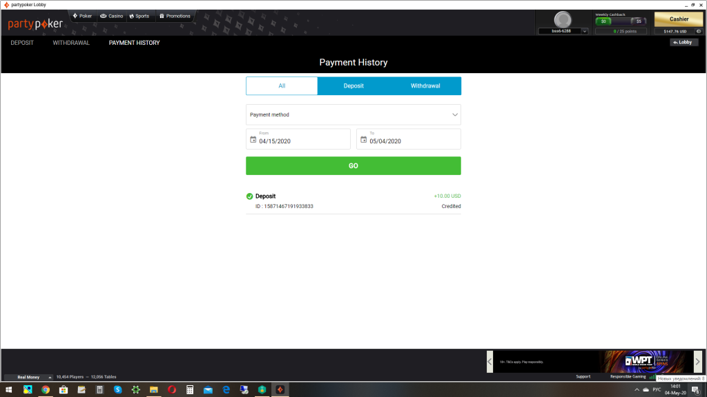
Task: Click the gold Cashier button
Action: (x=679, y=19)
